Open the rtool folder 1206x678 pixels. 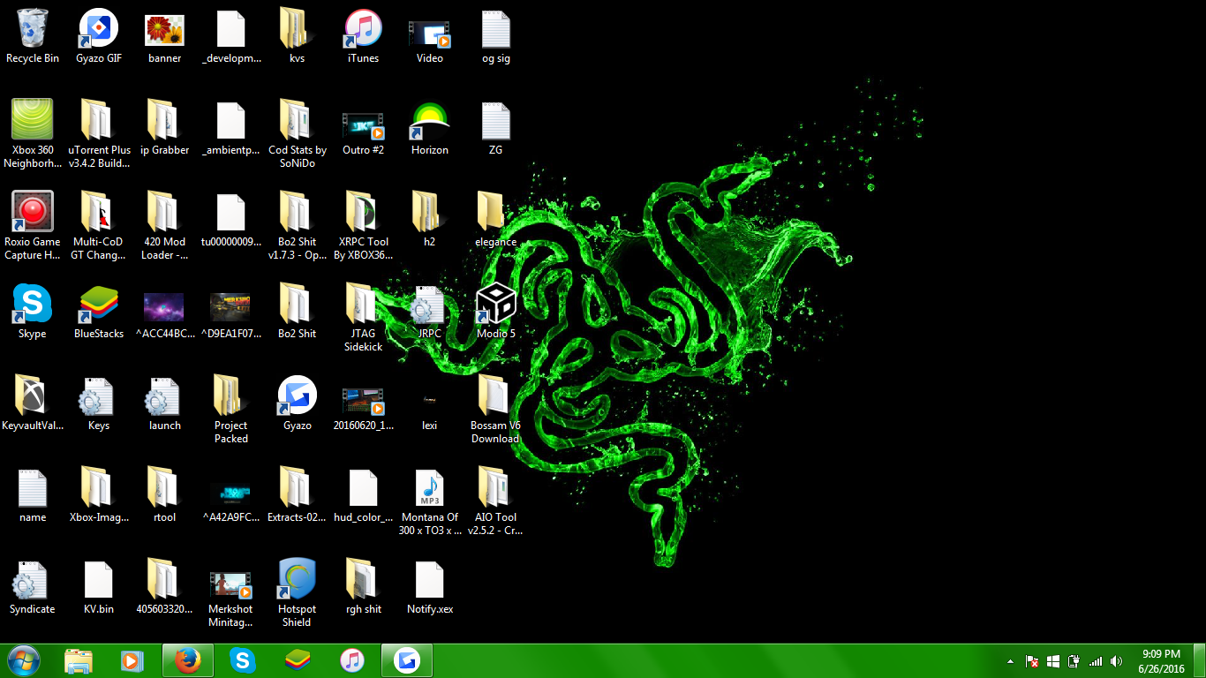click(x=164, y=496)
